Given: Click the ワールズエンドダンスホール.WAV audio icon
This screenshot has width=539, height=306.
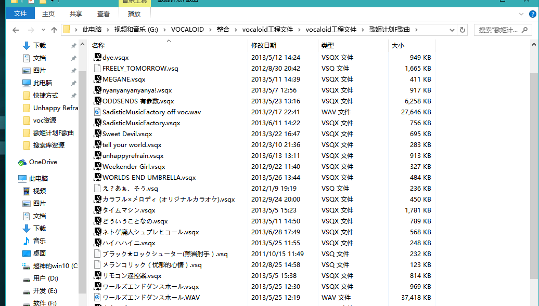Looking at the screenshot, I should click(97, 297).
